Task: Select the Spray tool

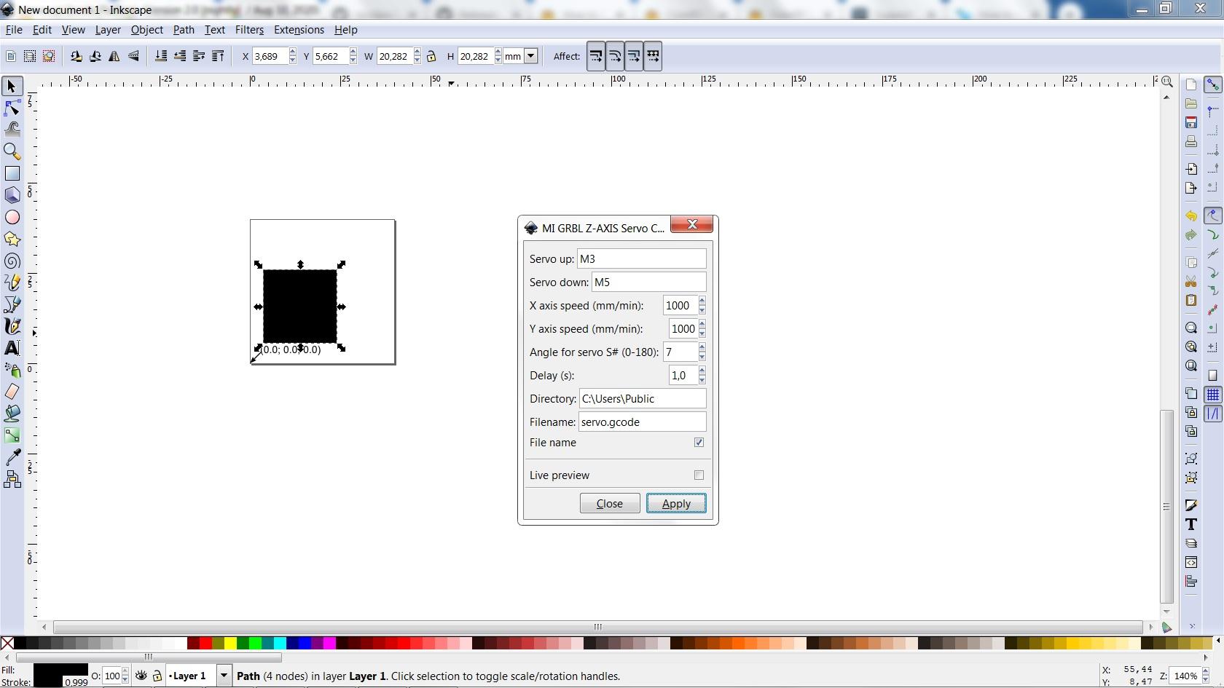Action: (x=12, y=371)
